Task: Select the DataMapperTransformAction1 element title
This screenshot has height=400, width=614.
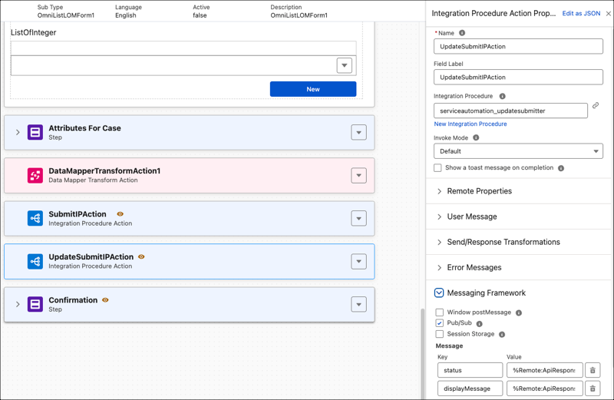Action: click(x=104, y=170)
